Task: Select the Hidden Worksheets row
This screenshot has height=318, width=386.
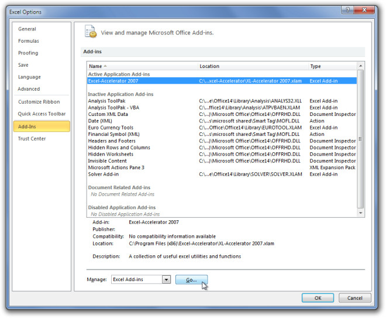Action: point(222,154)
